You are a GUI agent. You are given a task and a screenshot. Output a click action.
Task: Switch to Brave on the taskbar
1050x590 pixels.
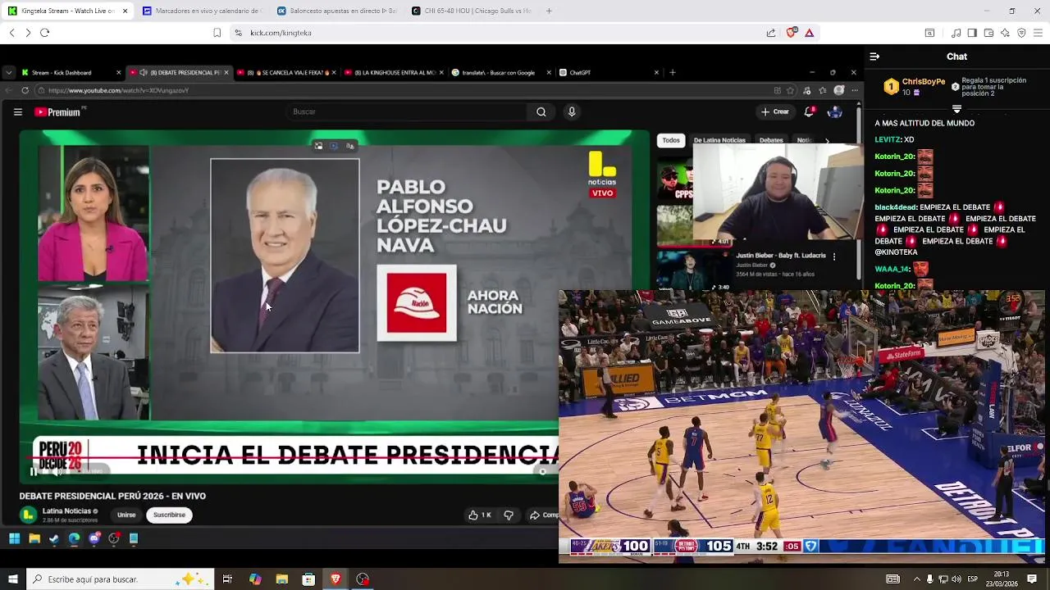point(336,579)
